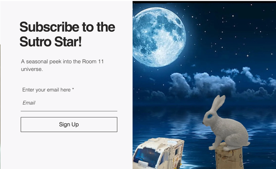Click the "Enter your email here" label

[x=46, y=90]
